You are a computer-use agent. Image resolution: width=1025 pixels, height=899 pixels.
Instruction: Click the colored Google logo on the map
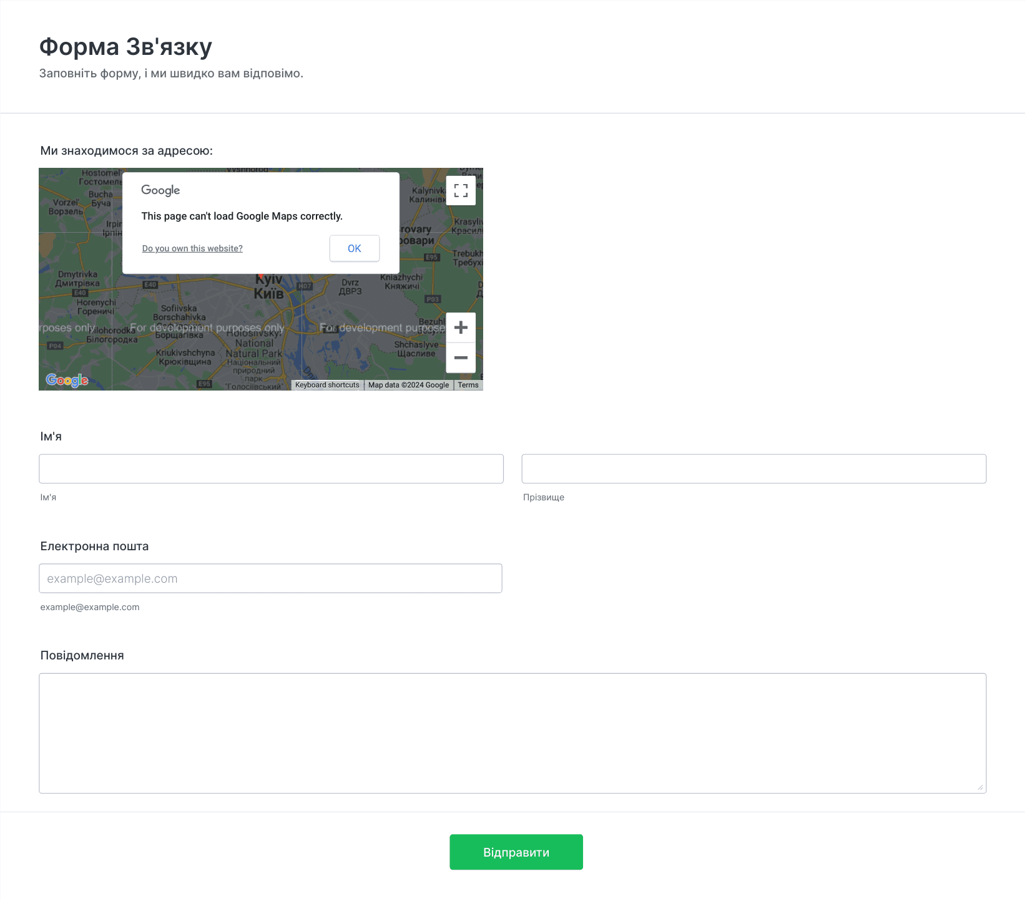point(67,380)
